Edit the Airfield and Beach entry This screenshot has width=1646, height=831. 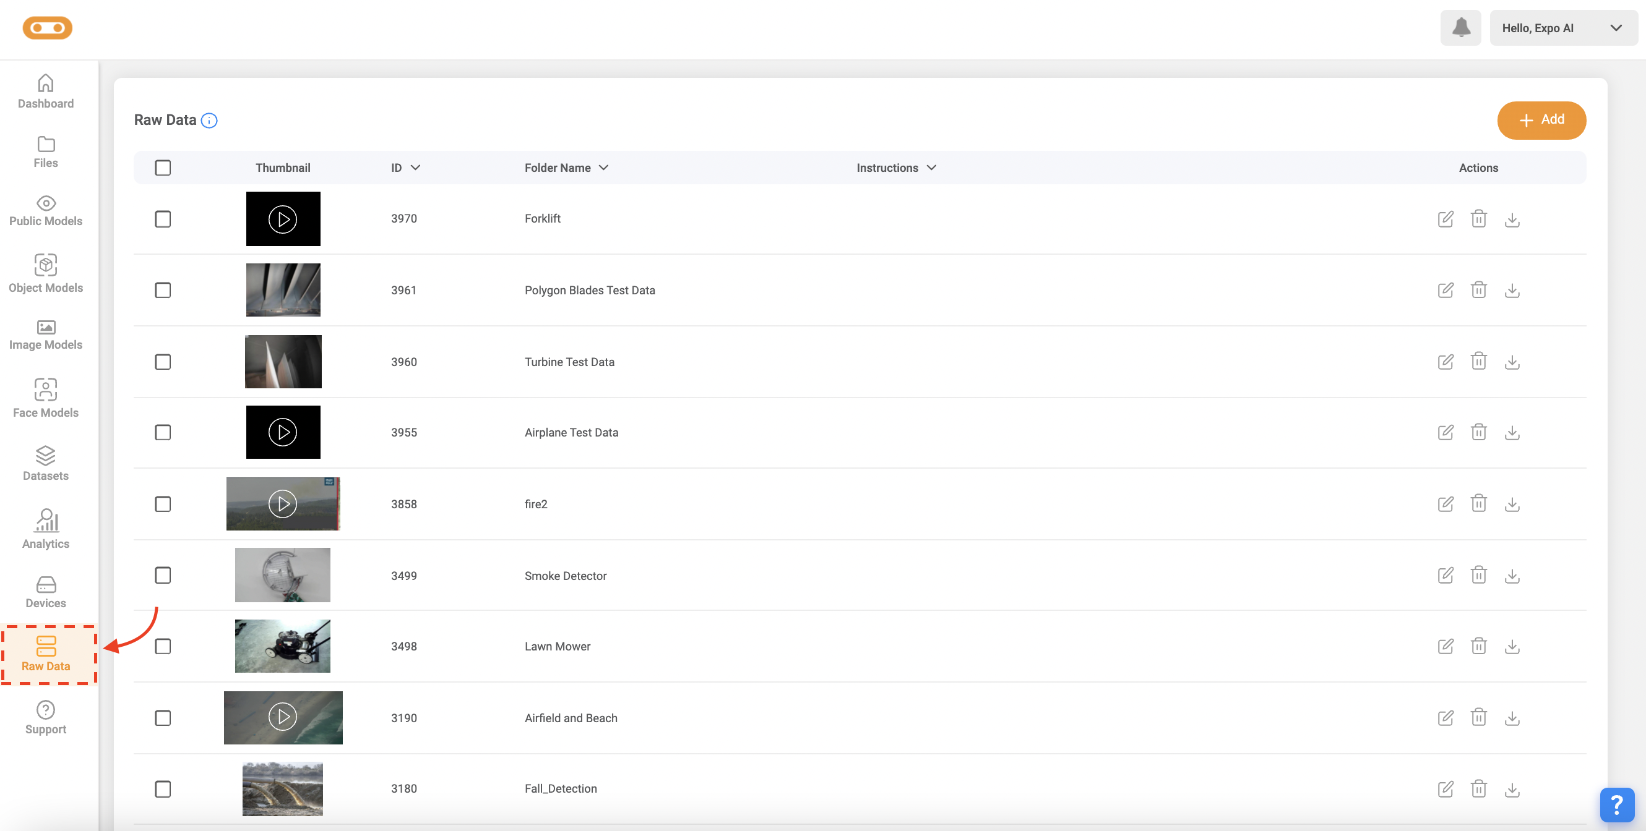tap(1445, 718)
